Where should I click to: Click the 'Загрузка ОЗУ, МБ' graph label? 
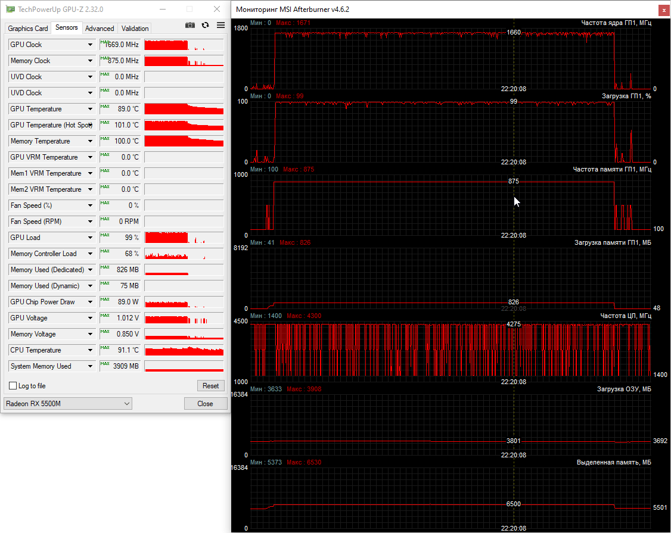(x=624, y=389)
